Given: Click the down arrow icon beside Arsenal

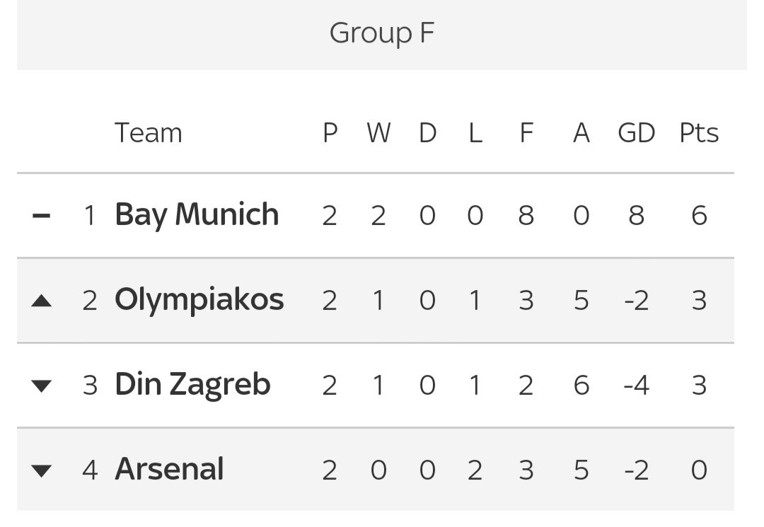Looking at the screenshot, I should coord(42,471).
